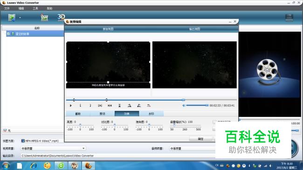Open the 3D settings icon
This screenshot has height=170, width=303.
point(61,17)
